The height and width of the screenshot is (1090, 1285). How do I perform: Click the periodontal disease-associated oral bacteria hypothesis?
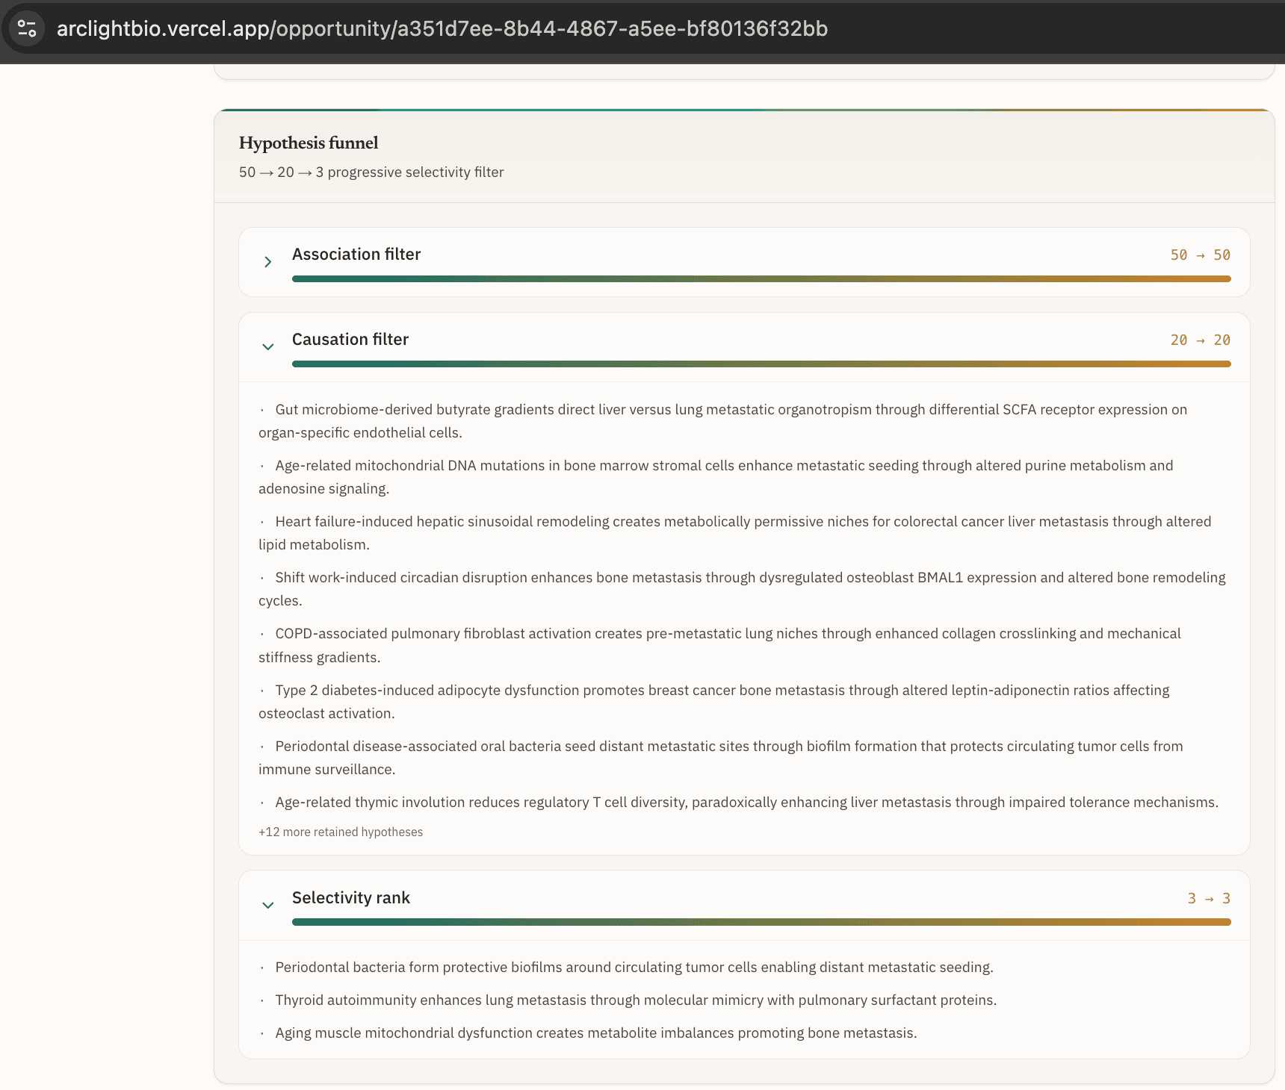coord(721,758)
